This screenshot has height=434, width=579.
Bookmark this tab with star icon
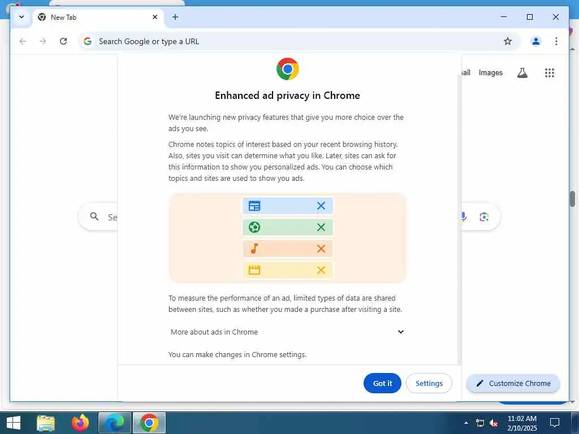(508, 41)
